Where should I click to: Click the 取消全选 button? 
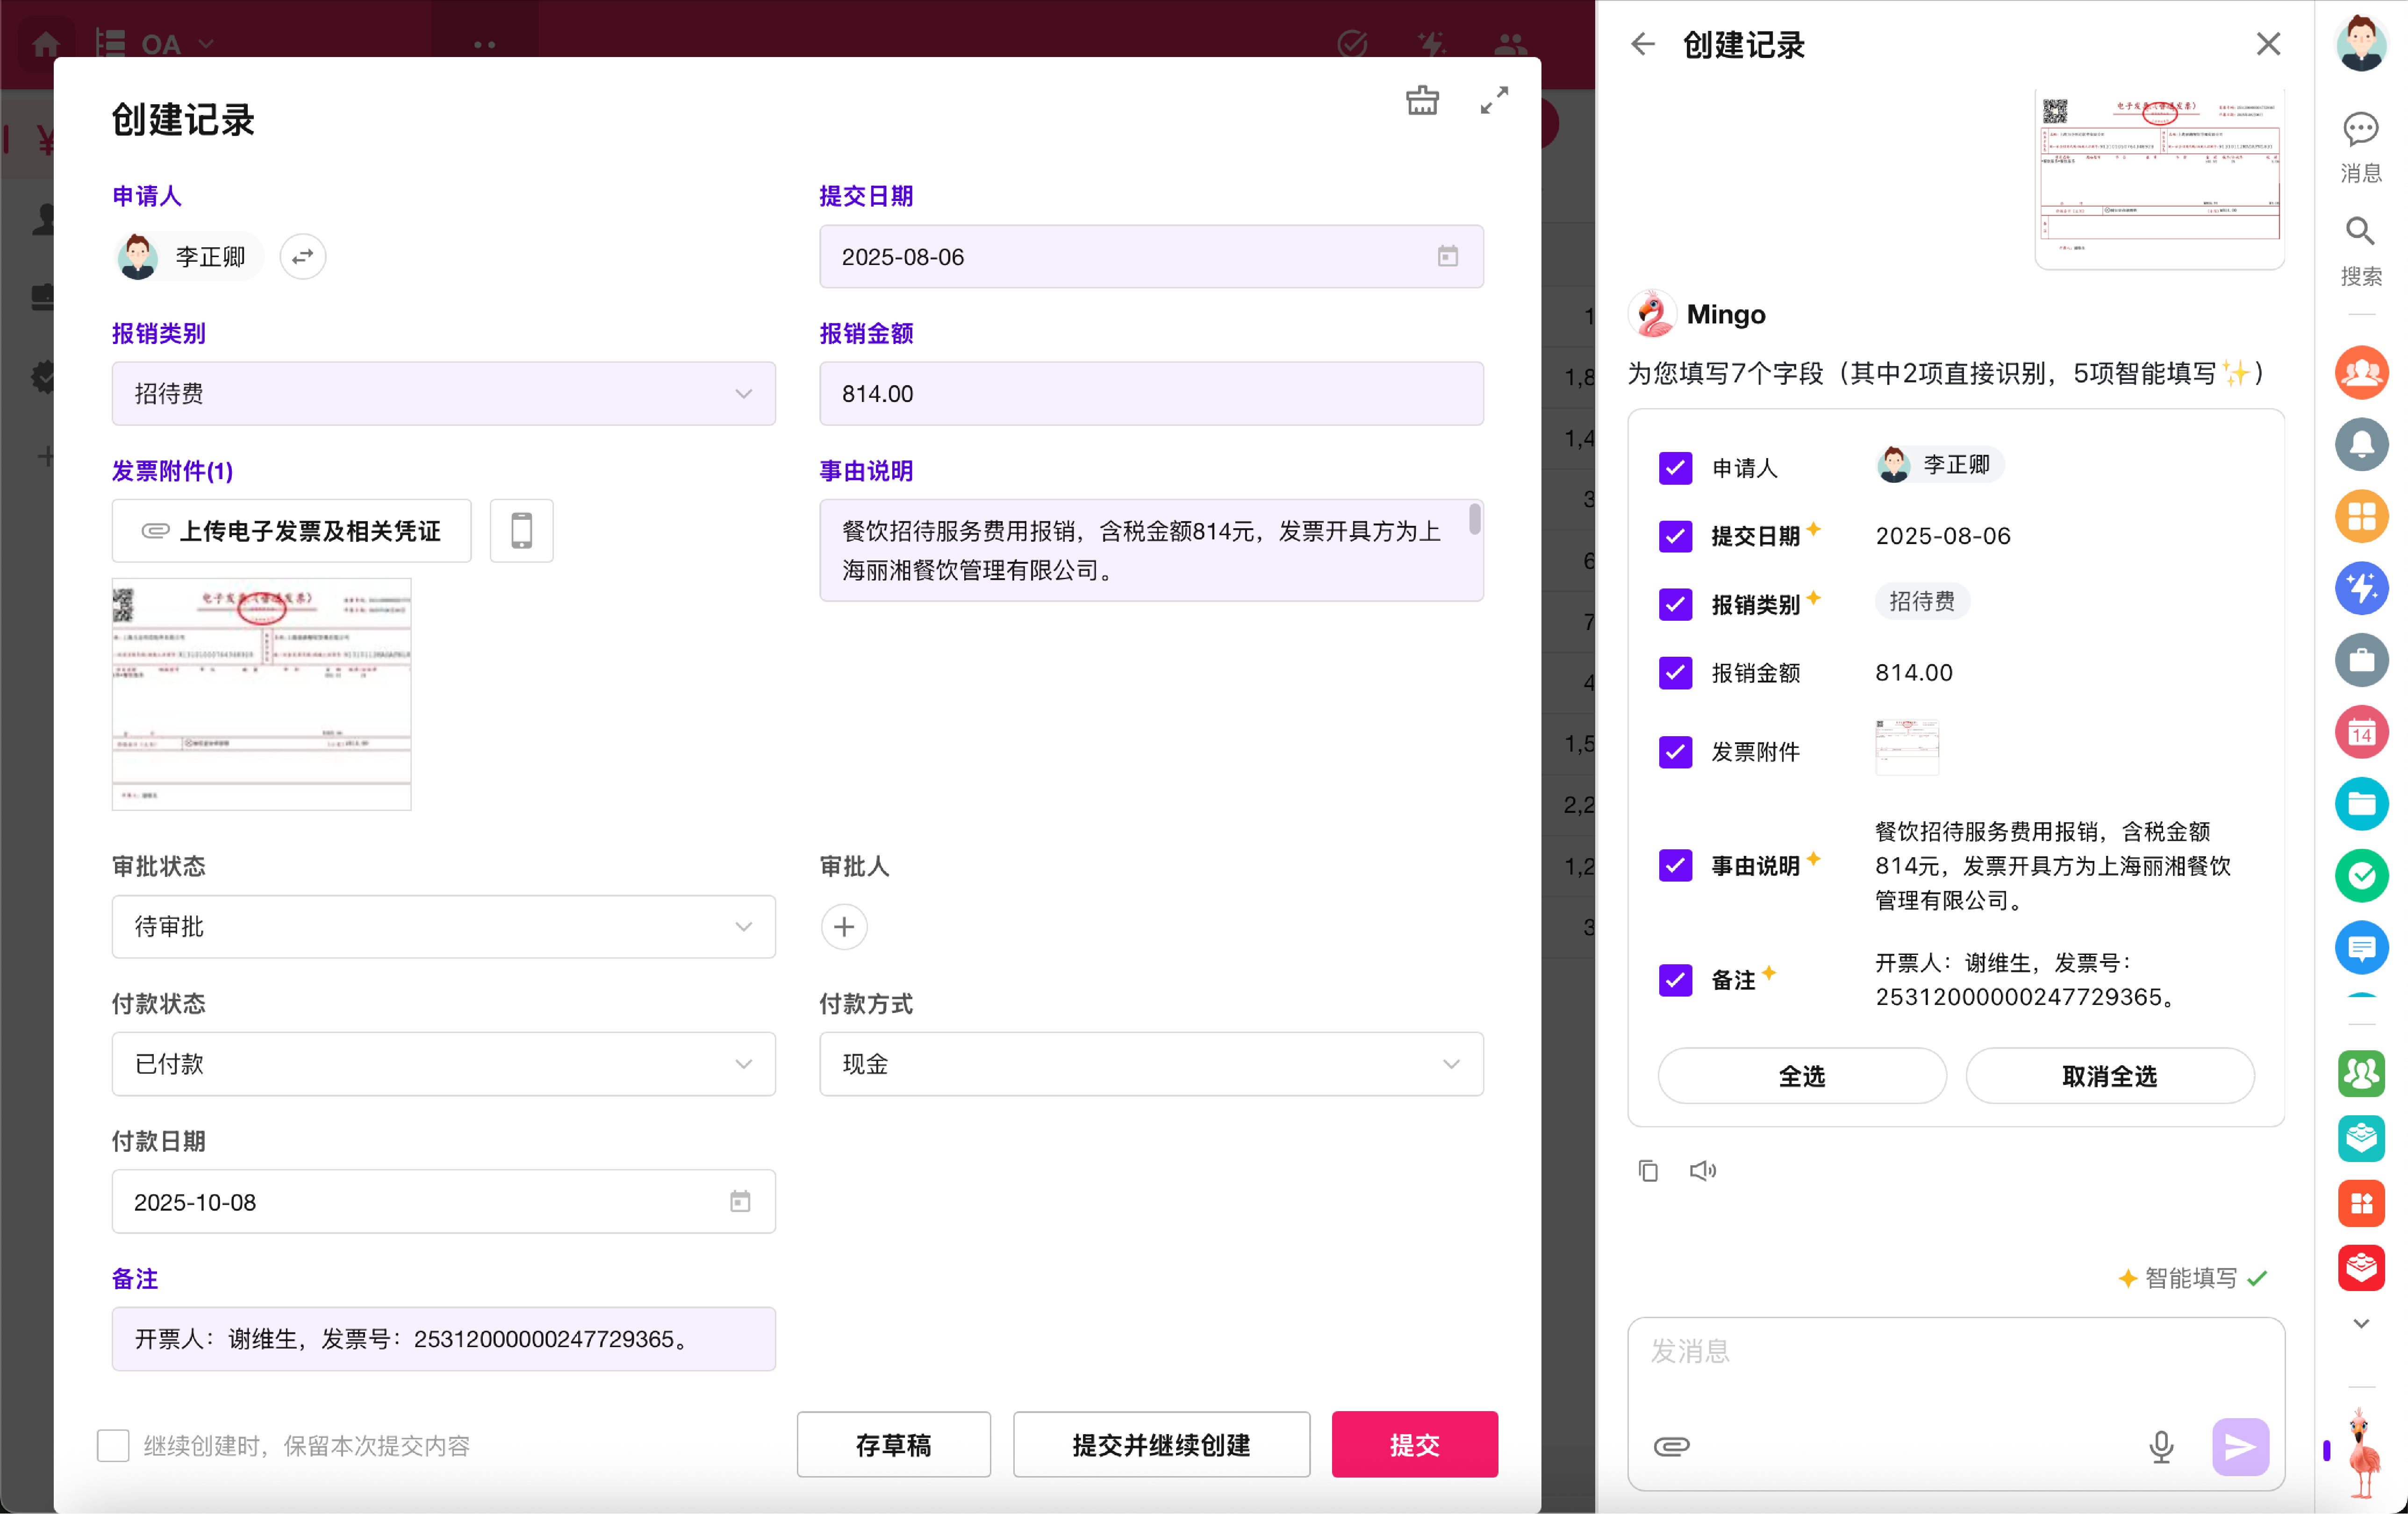point(2109,1076)
